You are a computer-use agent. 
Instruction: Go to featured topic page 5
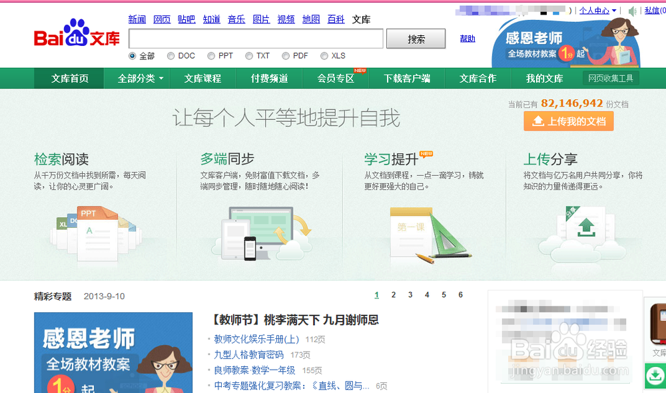click(444, 295)
